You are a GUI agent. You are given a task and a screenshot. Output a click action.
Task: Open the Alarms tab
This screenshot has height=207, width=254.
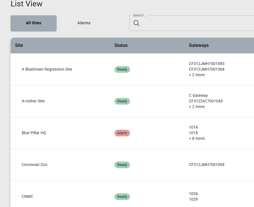(84, 23)
